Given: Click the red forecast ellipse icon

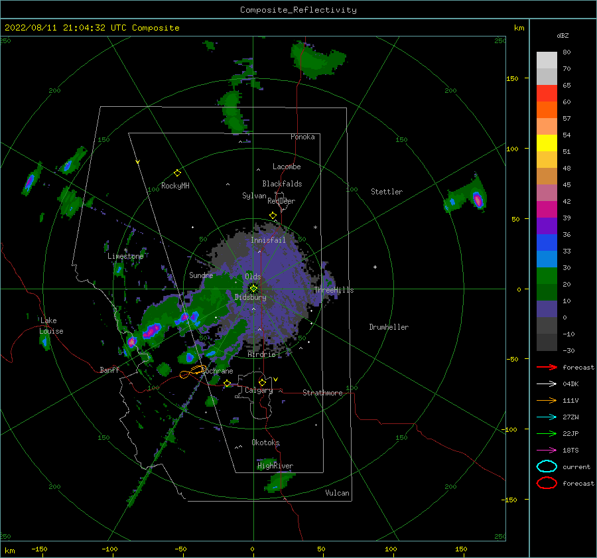Looking at the screenshot, I should point(547,483).
